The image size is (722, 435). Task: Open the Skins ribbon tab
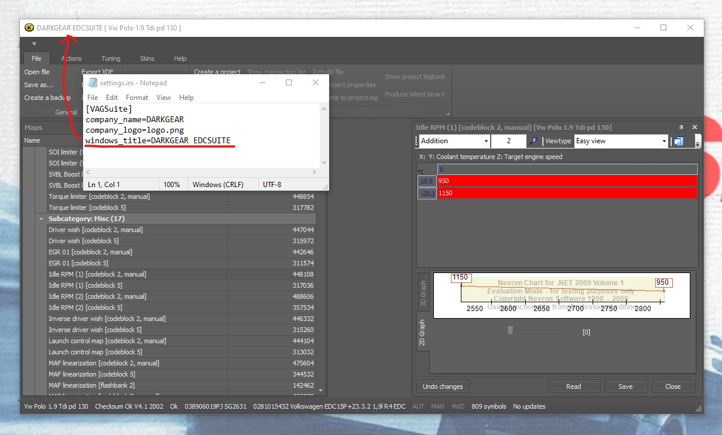(x=147, y=58)
